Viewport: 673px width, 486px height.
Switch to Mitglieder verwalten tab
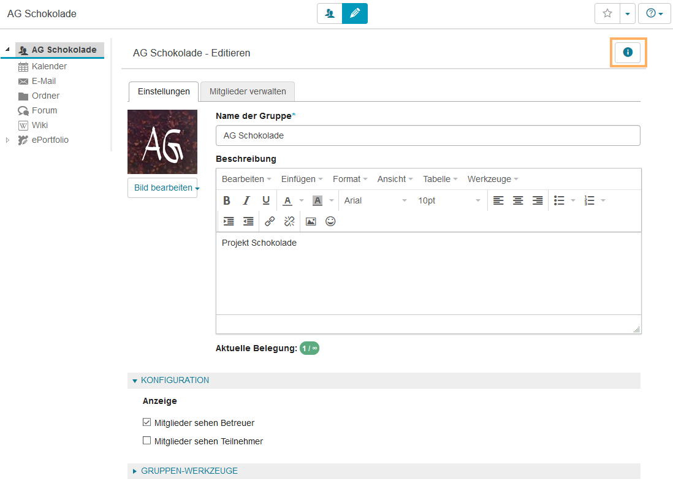tap(248, 91)
